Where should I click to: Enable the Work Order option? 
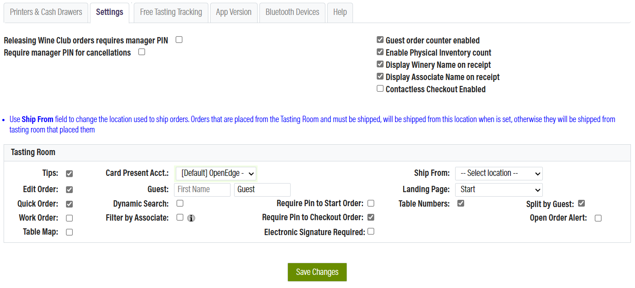[x=69, y=217]
